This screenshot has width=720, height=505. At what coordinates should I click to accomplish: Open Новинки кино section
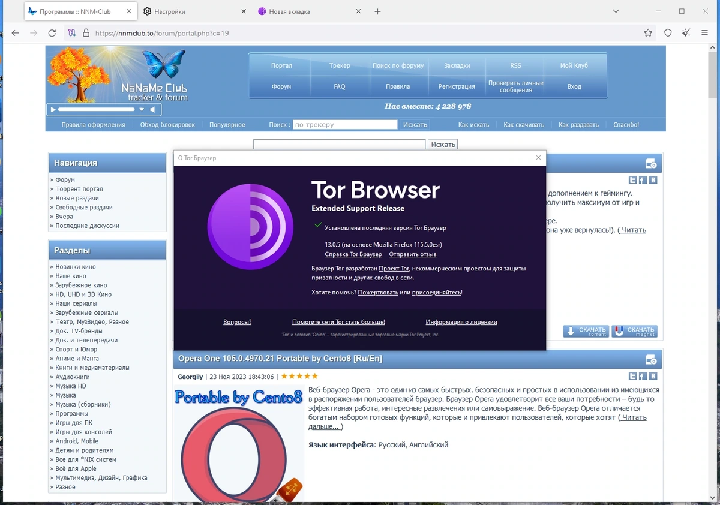[x=76, y=267]
